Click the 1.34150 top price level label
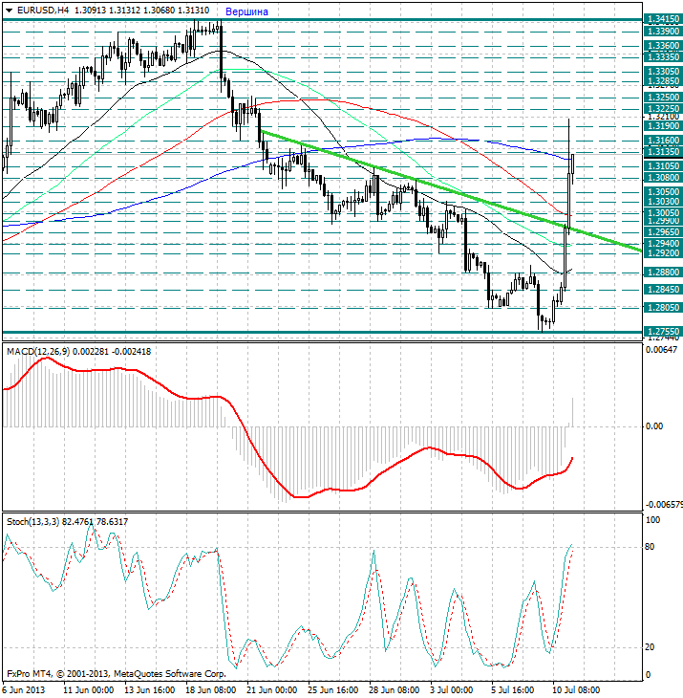Screen dimensions: 683x698 point(663,19)
